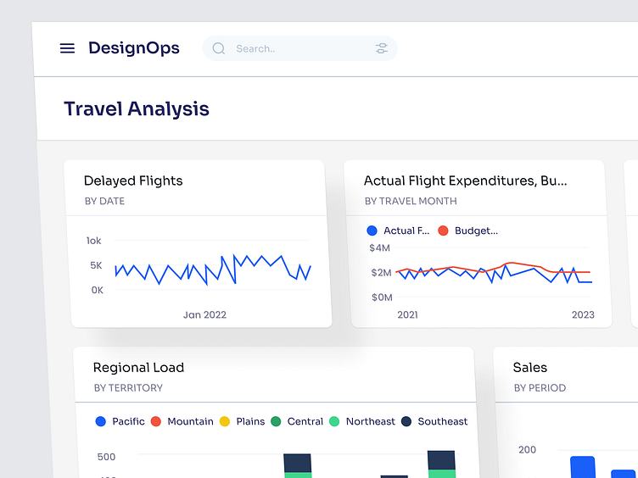This screenshot has width=638, height=478.
Task: Focus the Search input field
Action: coord(299,48)
